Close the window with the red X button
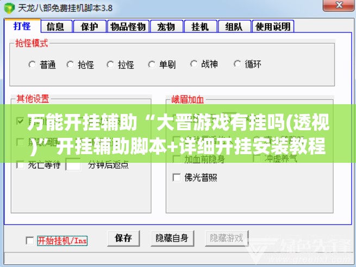The height and width of the screenshot is (267, 356). pyautogui.click(x=339, y=5)
